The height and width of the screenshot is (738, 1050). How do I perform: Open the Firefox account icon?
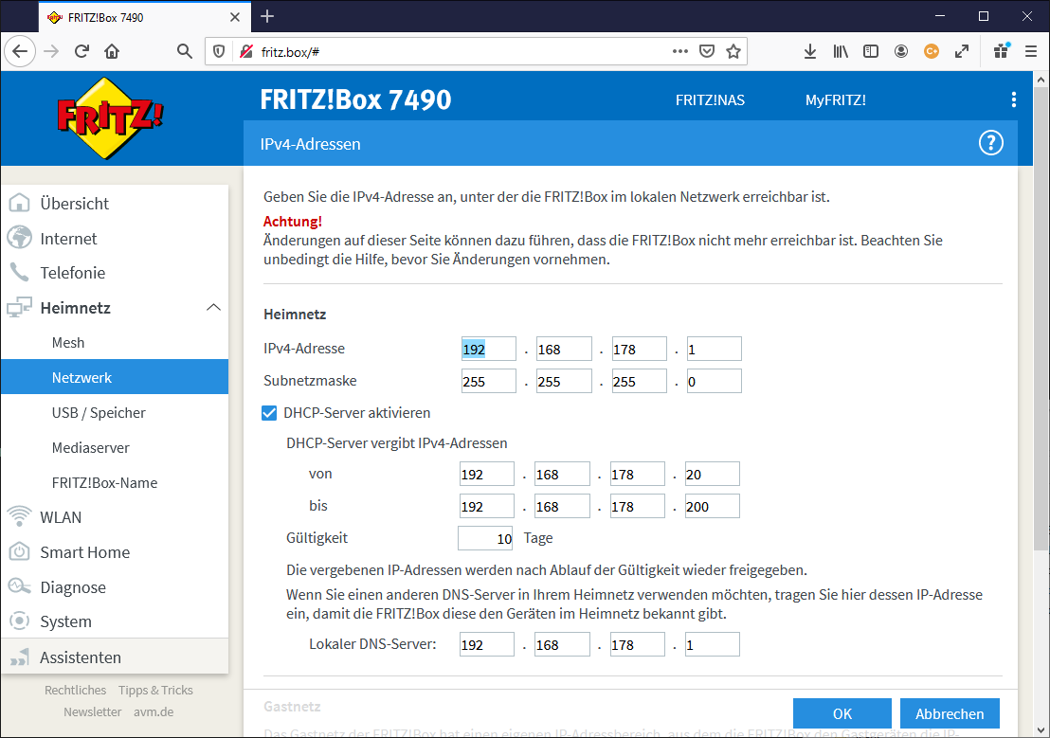(901, 51)
